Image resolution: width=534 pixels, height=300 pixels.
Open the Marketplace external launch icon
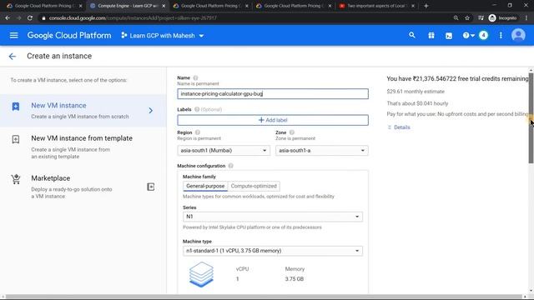pos(150,187)
